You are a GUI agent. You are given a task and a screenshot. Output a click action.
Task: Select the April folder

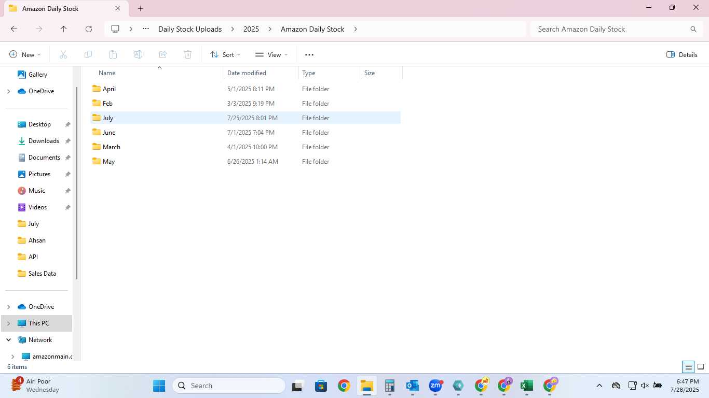coord(246,89)
